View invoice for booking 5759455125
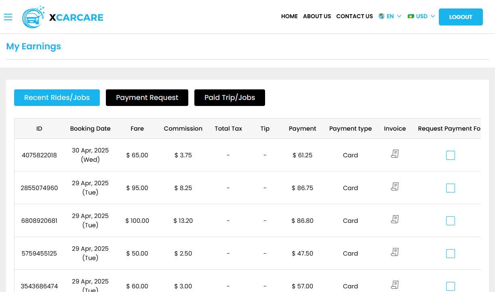Screen dimensions: 495x292 [395, 252]
